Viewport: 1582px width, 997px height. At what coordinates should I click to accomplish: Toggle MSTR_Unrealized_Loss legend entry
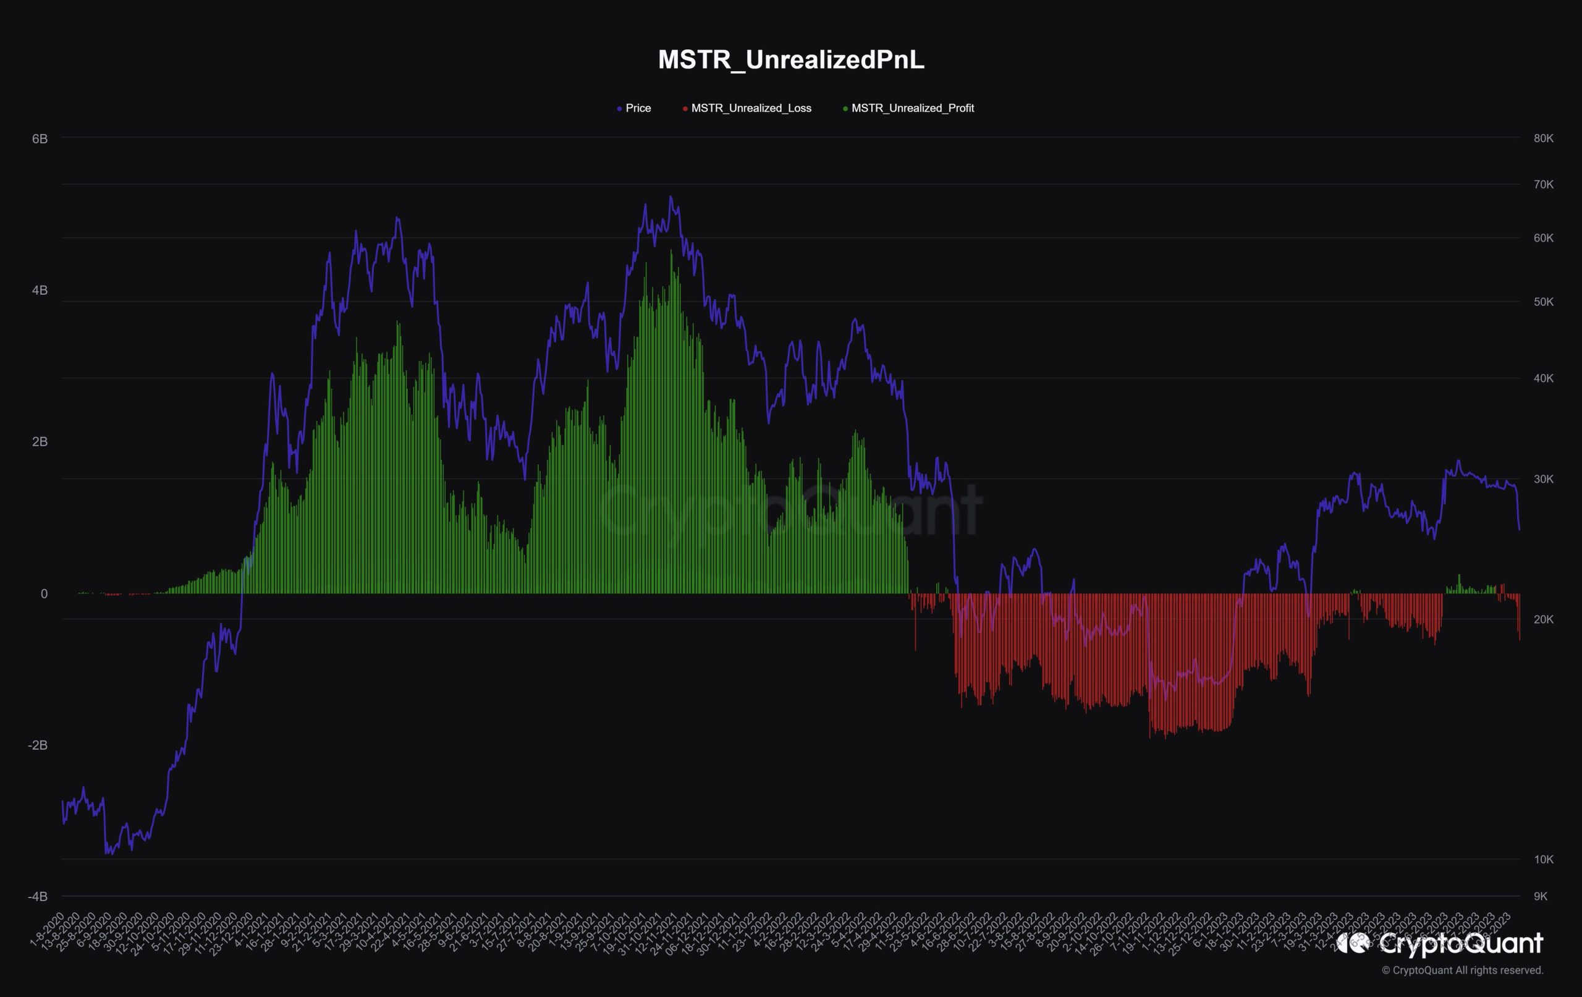tap(751, 108)
